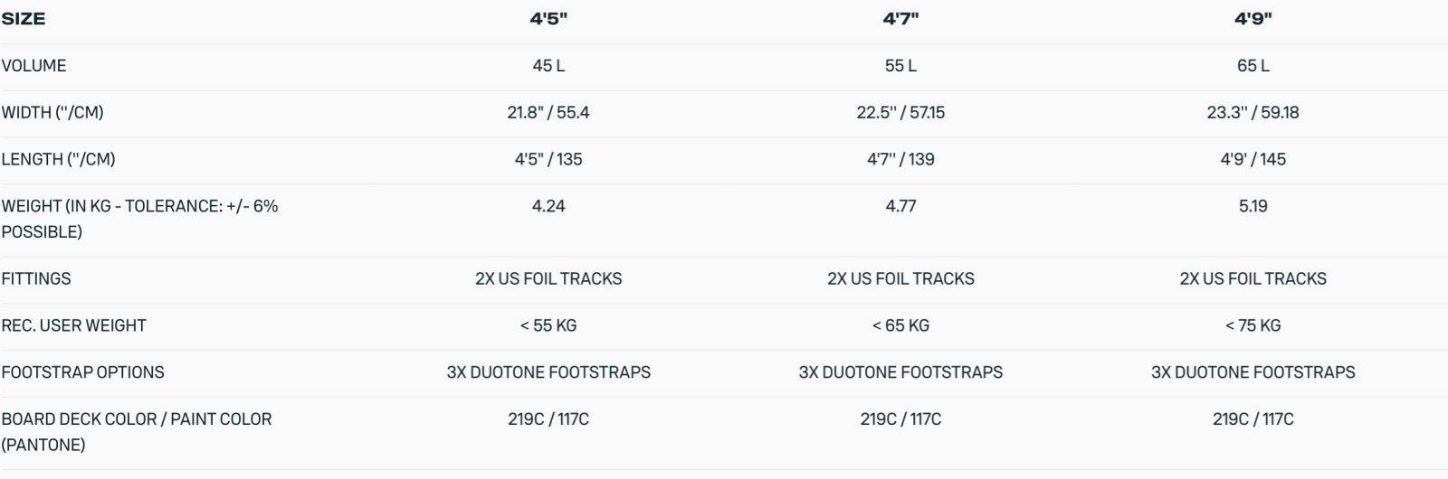Viewport: 1448px width, 479px height.
Task: Click the middle 2X US FOIL TRACKS cell
Action: click(x=900, y=279)
